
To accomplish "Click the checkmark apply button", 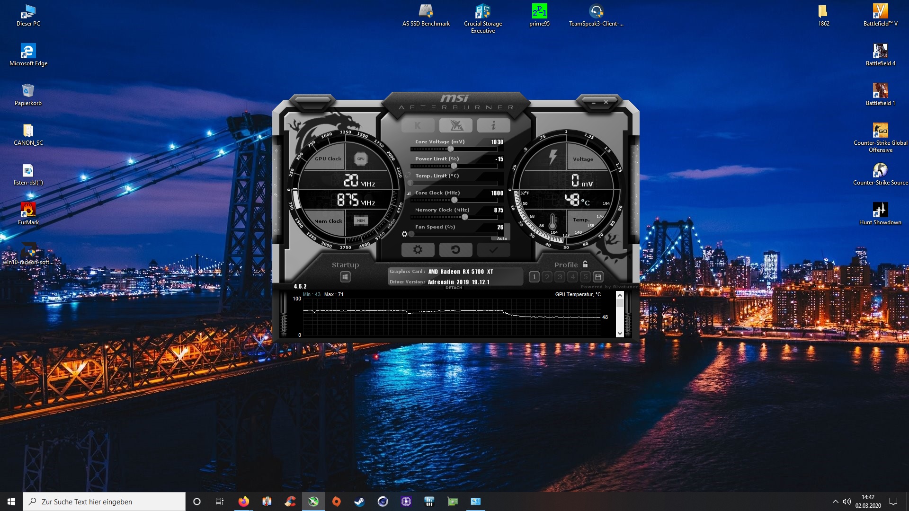I will point(493,249).
